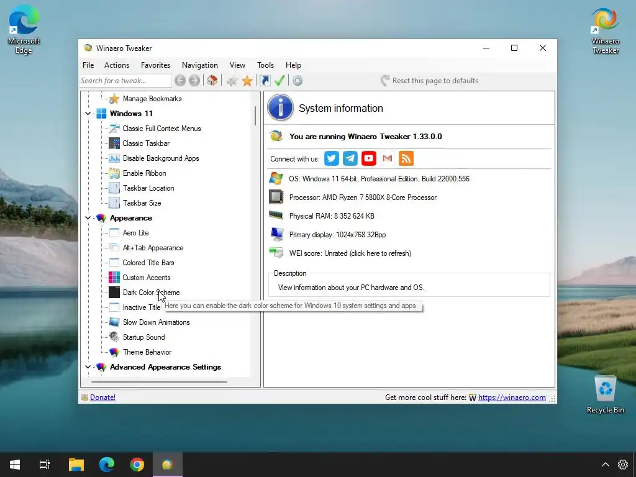Click WEI score Unrated to refresh
This screenshot has width=636, height=477.
point(350,253)
